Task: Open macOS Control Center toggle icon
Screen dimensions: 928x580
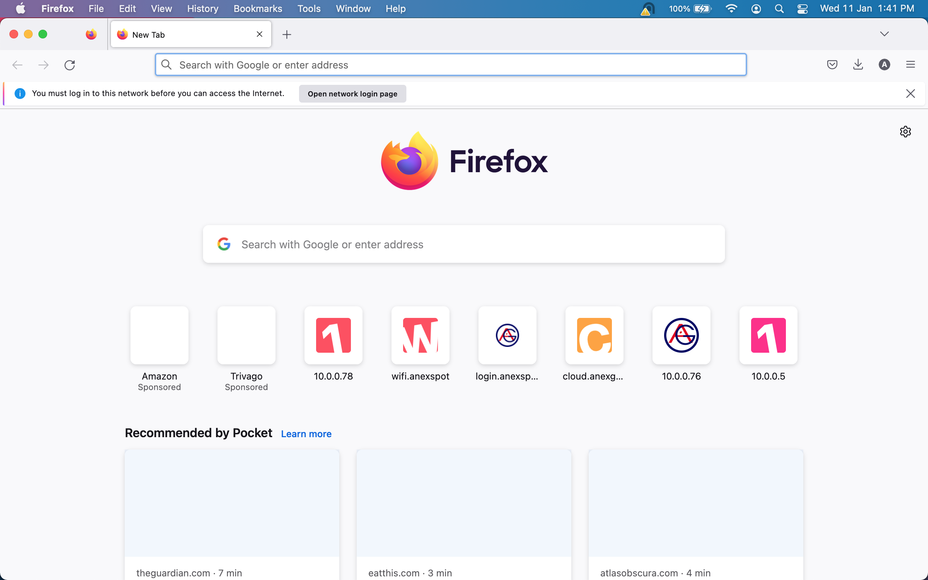Action: point(802,9)
